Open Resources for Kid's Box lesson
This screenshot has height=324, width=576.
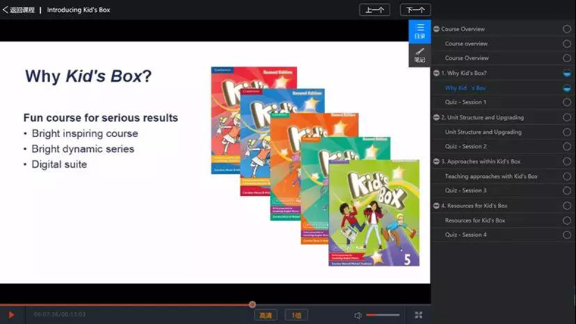pyautogui.click(x=475, y=220)
